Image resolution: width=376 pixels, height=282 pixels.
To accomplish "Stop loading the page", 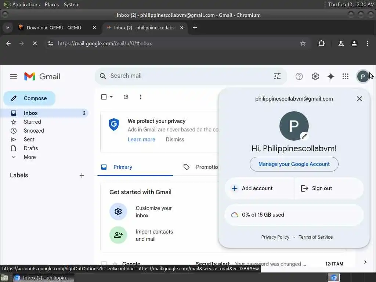I will coord(35,43).
